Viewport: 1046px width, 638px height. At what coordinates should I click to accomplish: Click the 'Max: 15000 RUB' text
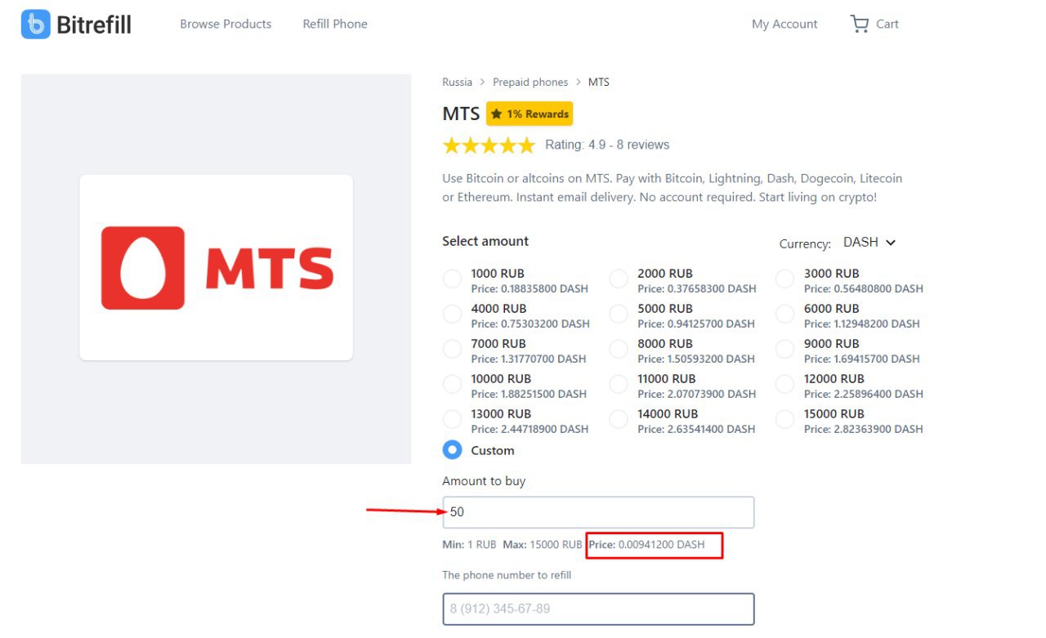[543, 544]
